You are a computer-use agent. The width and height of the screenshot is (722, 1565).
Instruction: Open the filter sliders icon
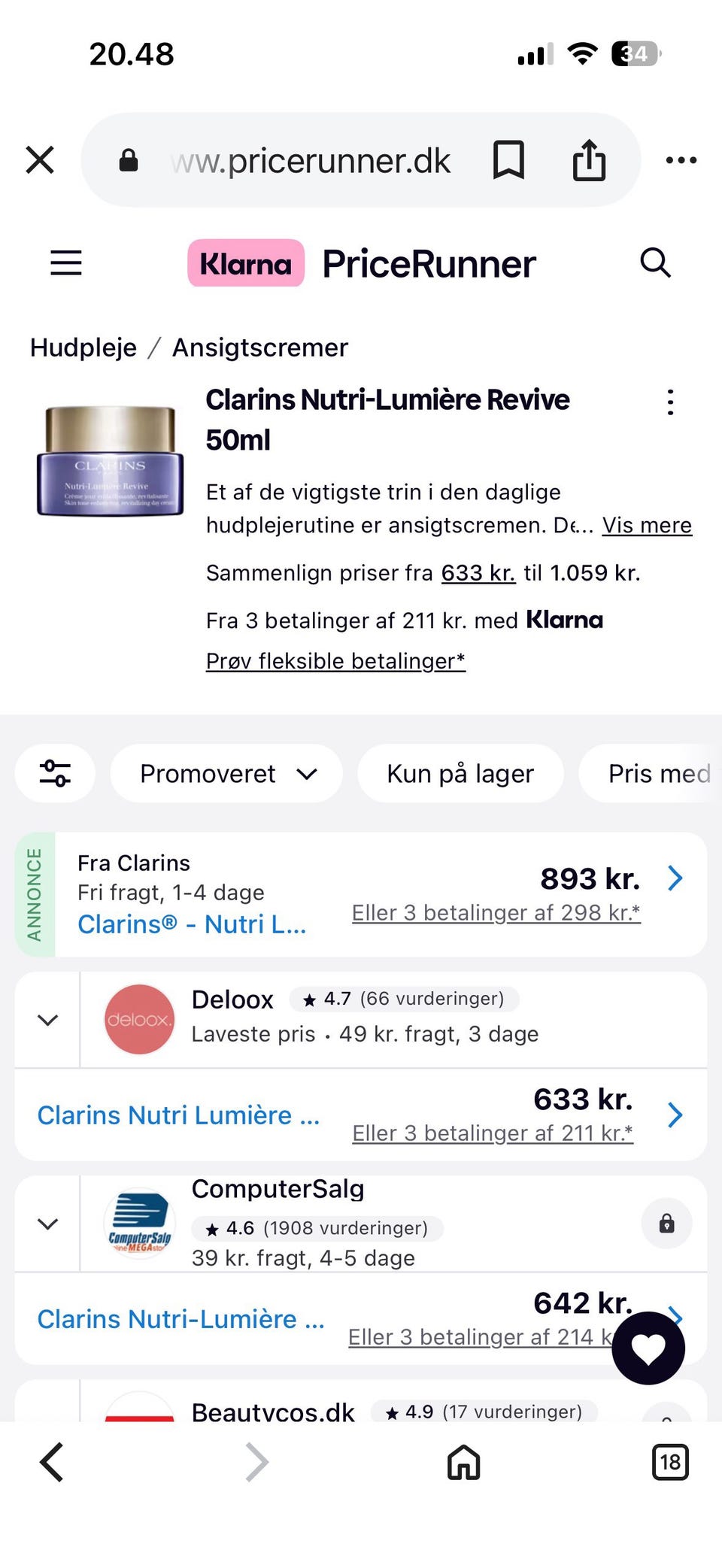click(55, 773)
